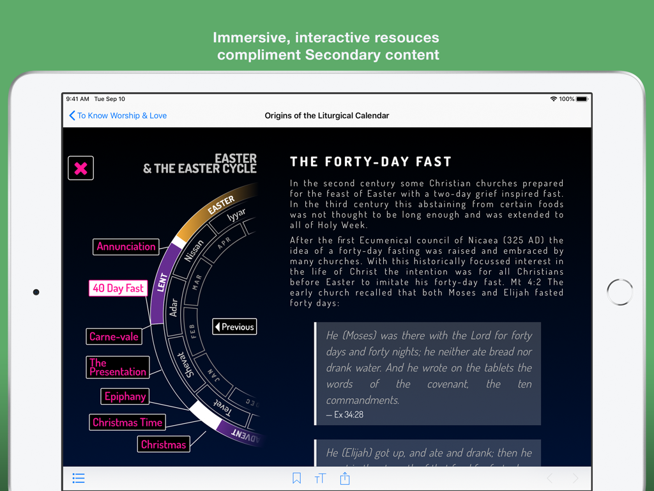This screenshot has height=491, width=654.
Task: Open The Presentation entry
Action: click(x=118, y=367)
